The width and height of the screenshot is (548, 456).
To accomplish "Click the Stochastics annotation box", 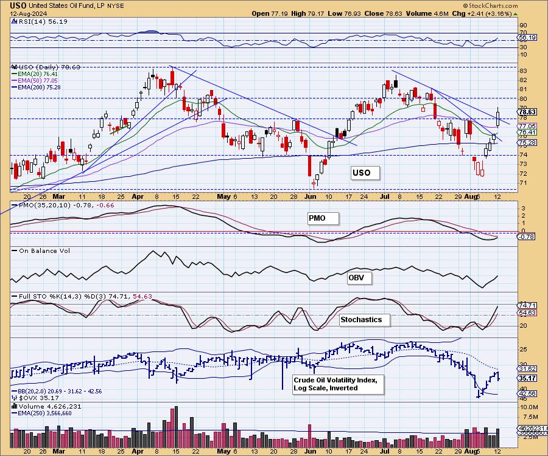I will point(365,320).
